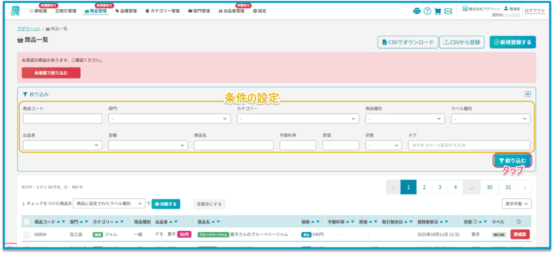
Task: Tick the select-all checkbox in the table header
Action: [27, 222]
